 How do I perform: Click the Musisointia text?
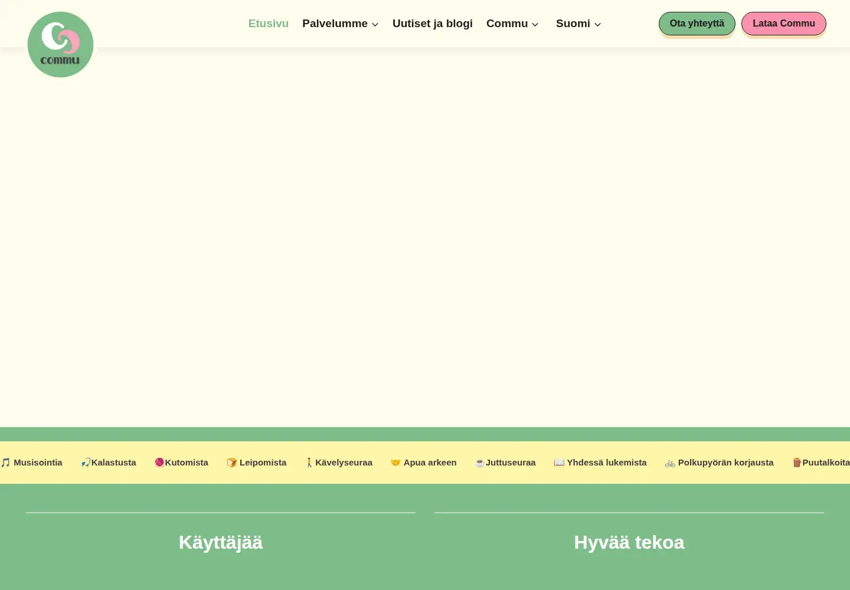coord(38,463)
